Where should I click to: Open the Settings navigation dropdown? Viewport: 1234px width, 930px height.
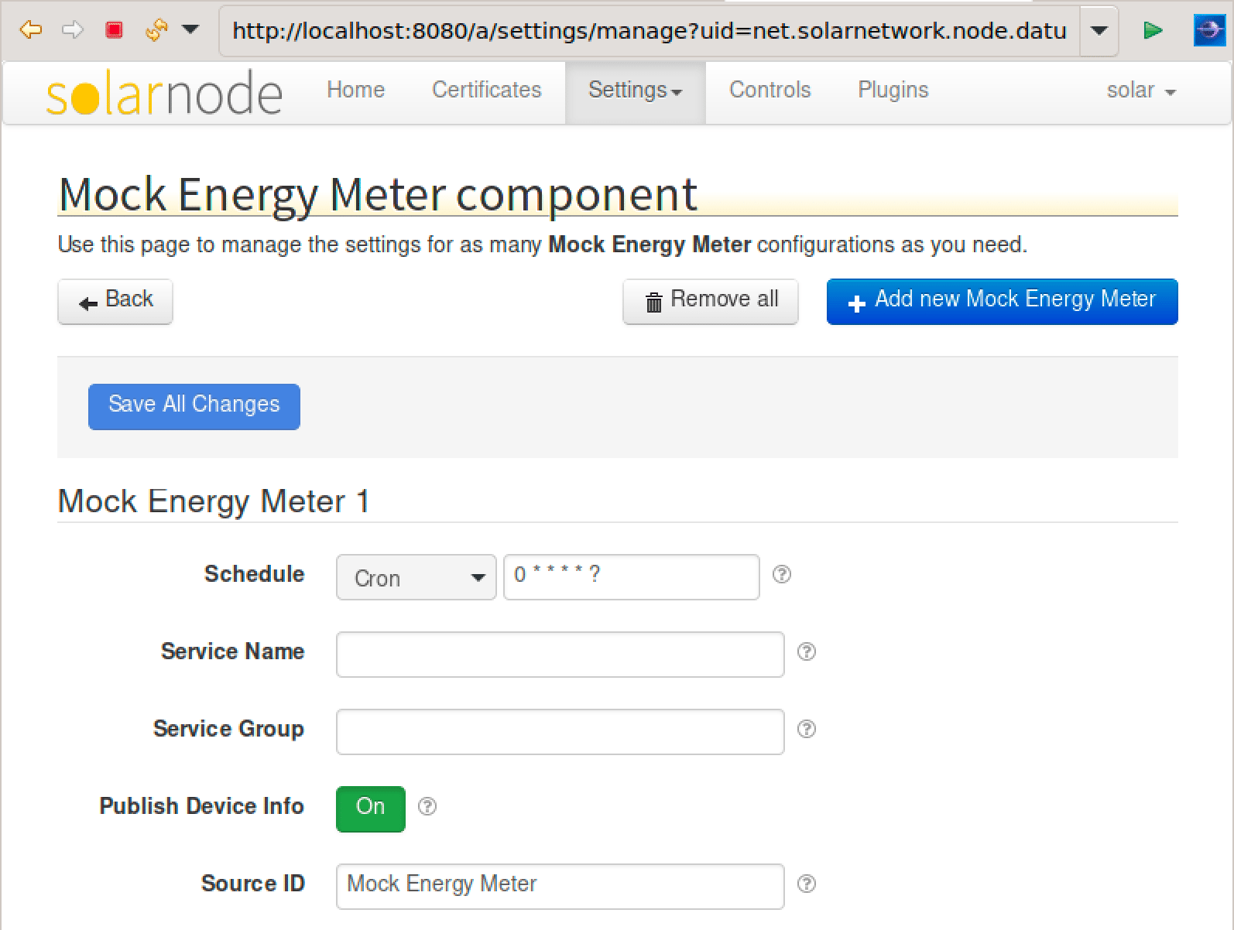635,91
